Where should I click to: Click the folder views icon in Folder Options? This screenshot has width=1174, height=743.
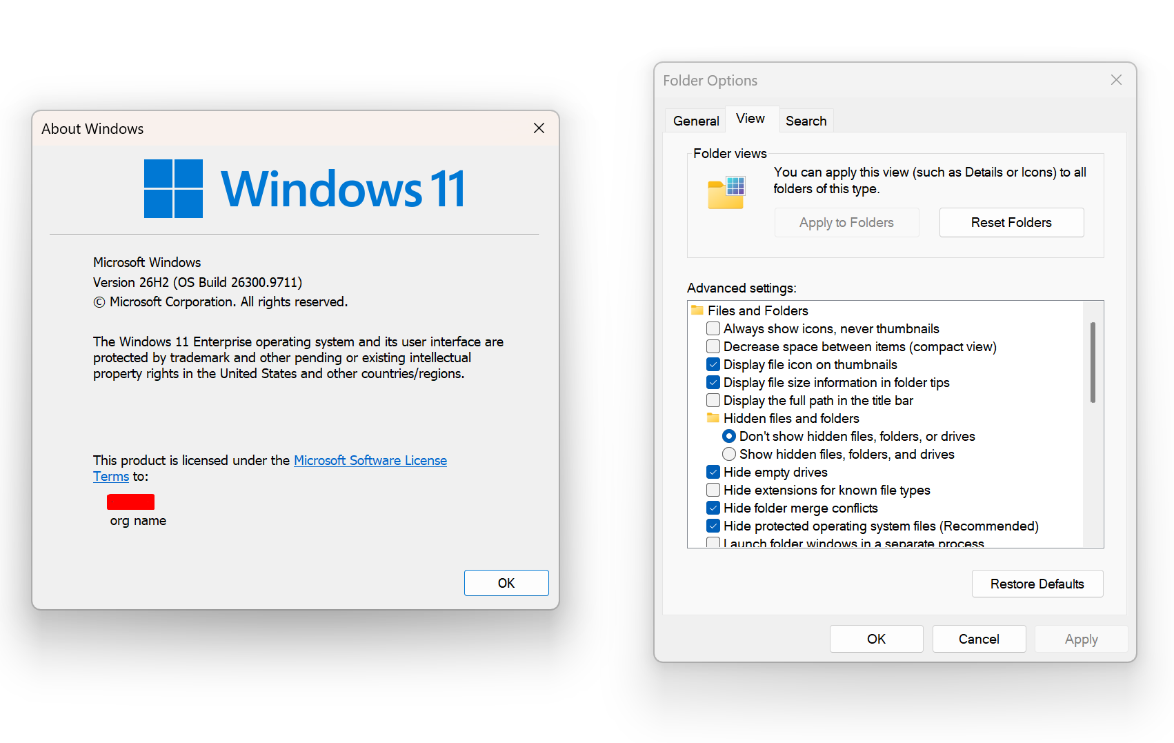coord(726,192)
